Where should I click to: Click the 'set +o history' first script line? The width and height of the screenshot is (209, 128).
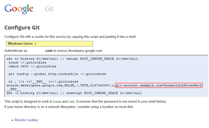click(x=72, y=59)
